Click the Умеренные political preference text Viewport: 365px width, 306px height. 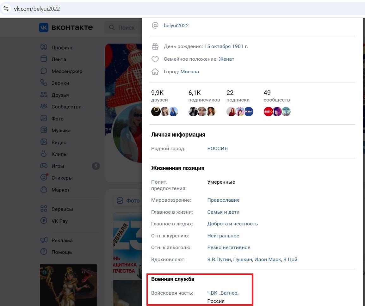click(x=221, y=182)
